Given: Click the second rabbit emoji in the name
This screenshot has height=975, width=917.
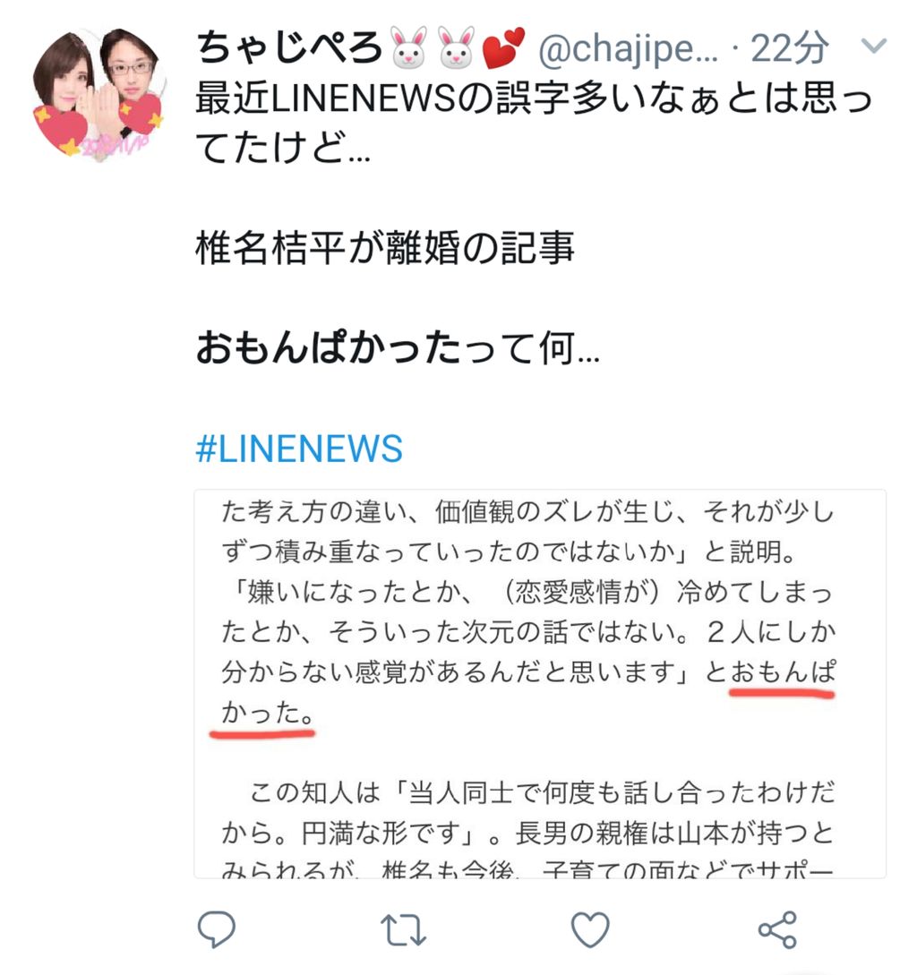Looking at the screenshot, I should pyautogui.click(x=458, y=47).
